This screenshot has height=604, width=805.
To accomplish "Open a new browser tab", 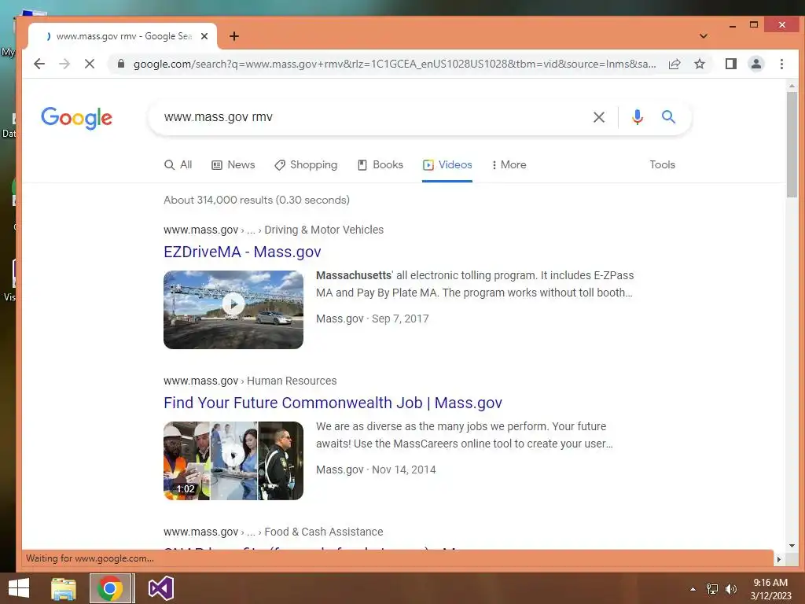I will pos(234,36).
